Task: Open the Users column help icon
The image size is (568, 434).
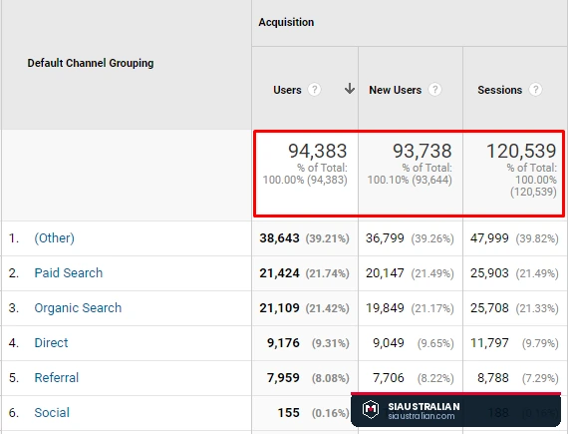Action: [x=314, y=90]
